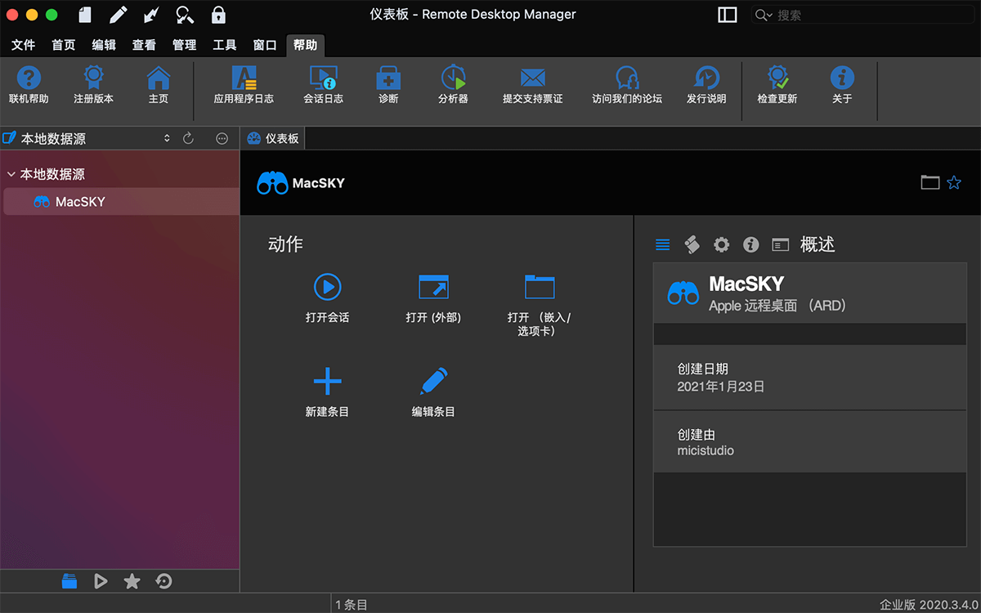This screenshot has width=981, height=613.
Task: Open 窗口 ribbon tab
Action: pos(265,45)
